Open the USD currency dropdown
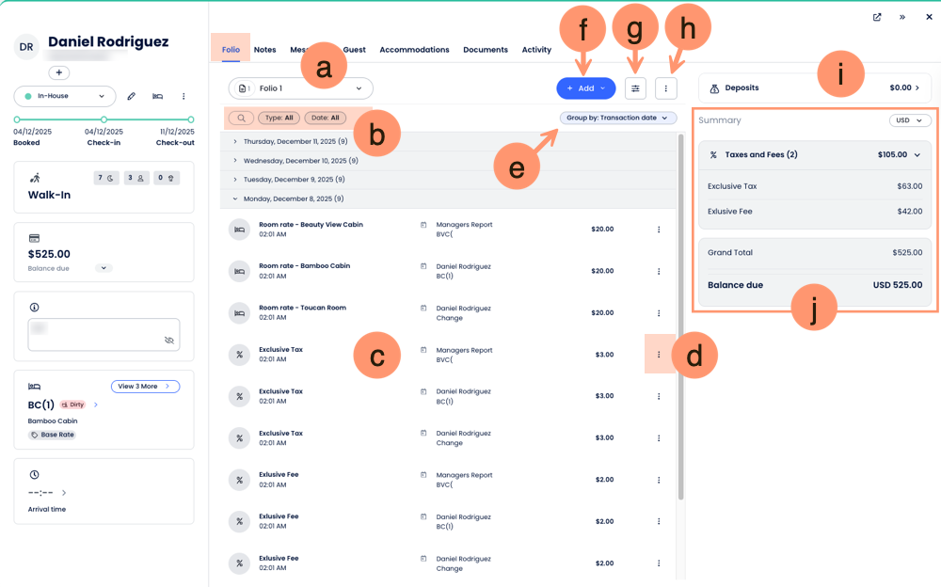Image resolution: width=941 pixels, height=587 pixels. pyautogui.click(x=910, y=120)
